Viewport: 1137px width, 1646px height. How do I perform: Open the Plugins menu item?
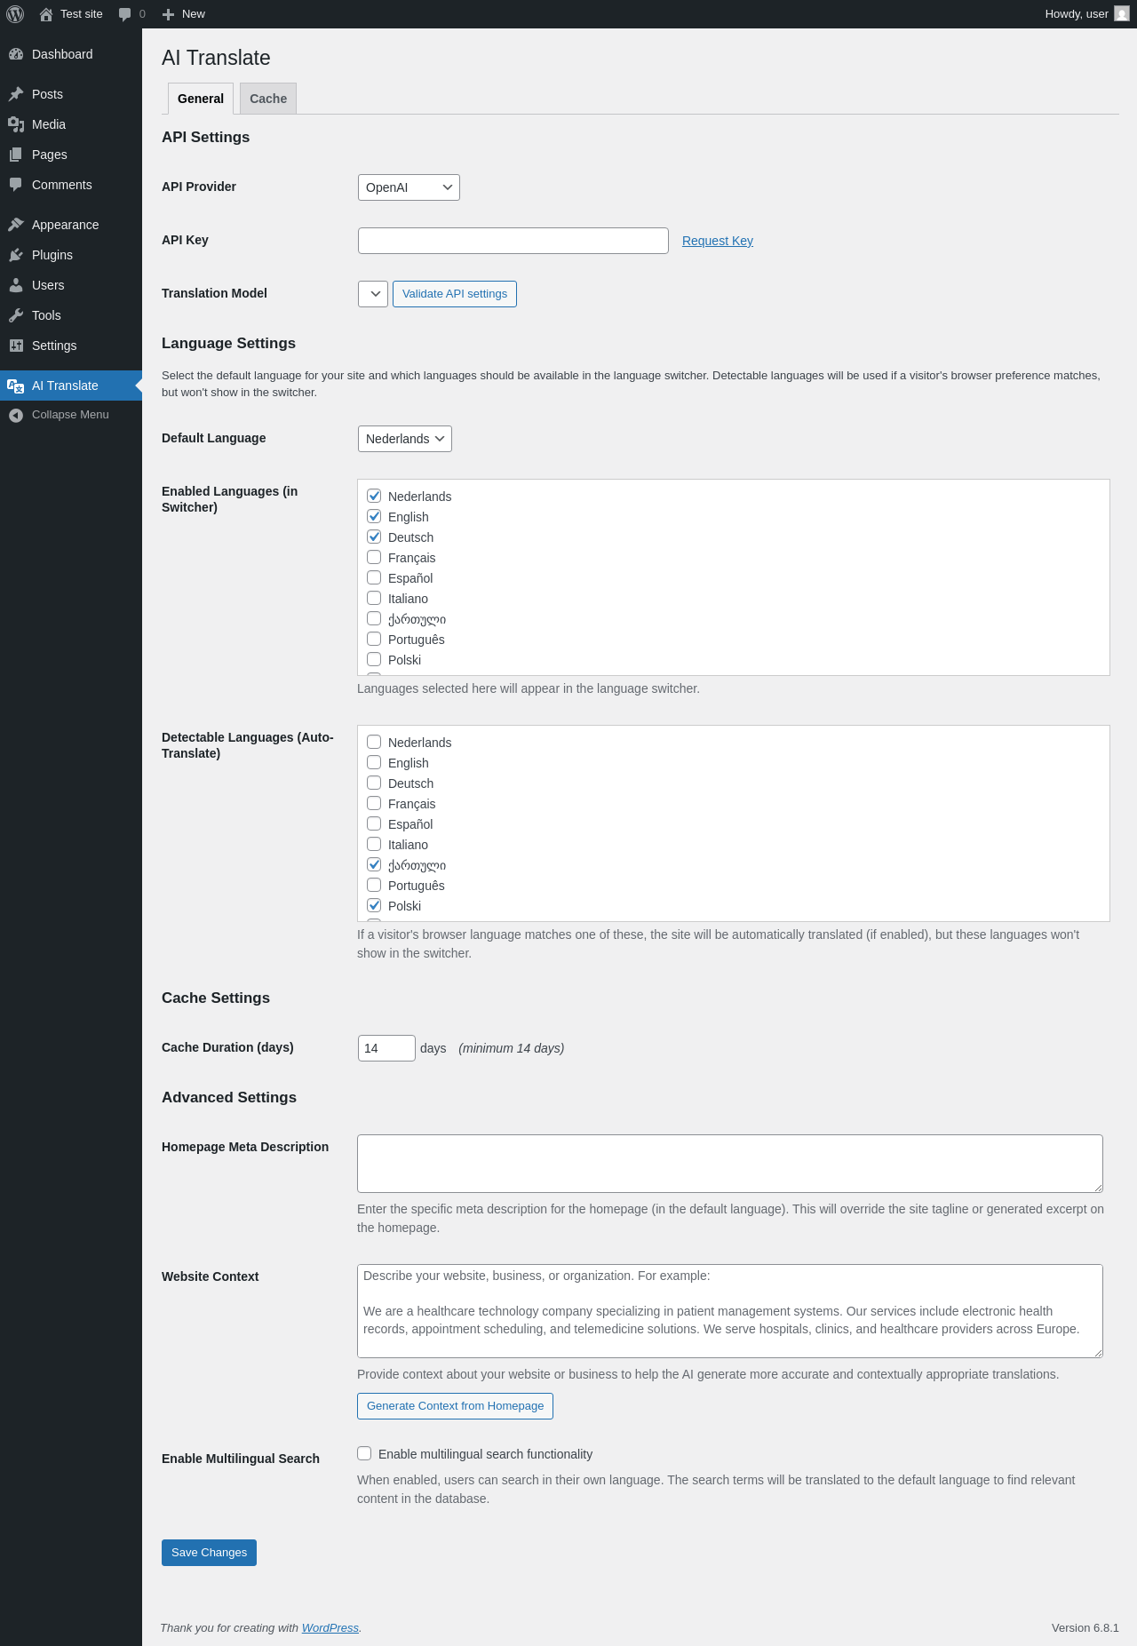71,255
